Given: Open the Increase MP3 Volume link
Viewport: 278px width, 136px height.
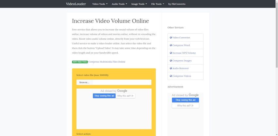Looking at the screenshot, I should [184, 53].
